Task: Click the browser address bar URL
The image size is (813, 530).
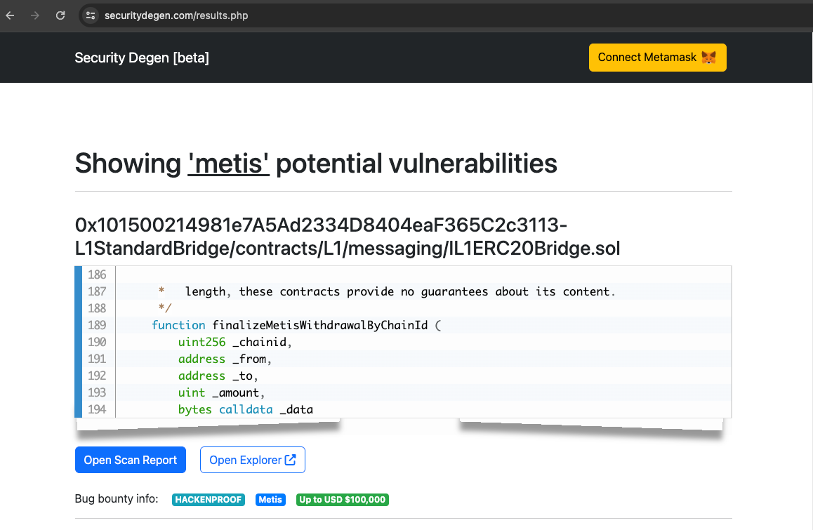Action: pyautogui.click(x=176, y=15)
